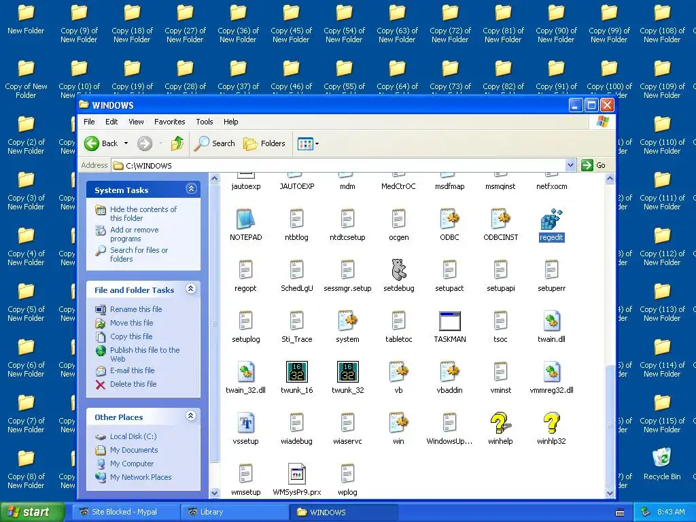The image size is (696, 522).
Task: Click Add or remove programs link
Action: [x=134, y=234]
